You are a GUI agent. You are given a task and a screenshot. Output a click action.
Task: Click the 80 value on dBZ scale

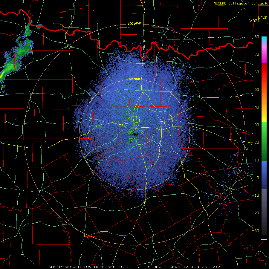click(257, 37)
